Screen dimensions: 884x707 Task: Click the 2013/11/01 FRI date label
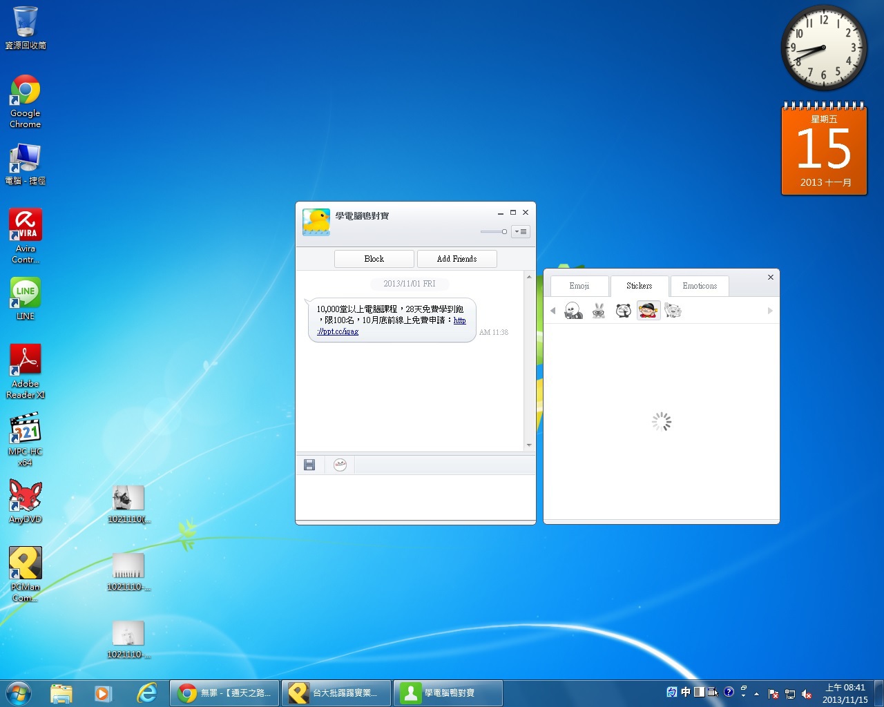click(x=410, y=284)
